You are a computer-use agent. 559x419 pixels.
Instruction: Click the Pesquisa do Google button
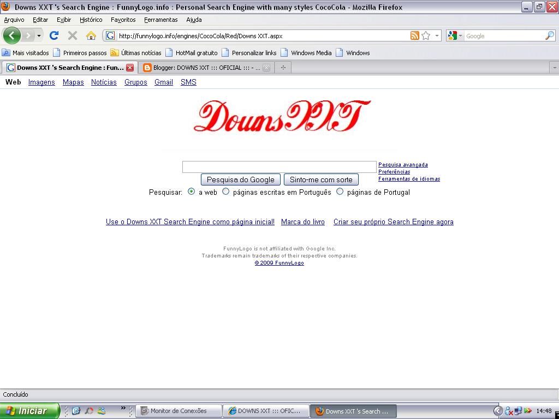[x=241, y=179]
